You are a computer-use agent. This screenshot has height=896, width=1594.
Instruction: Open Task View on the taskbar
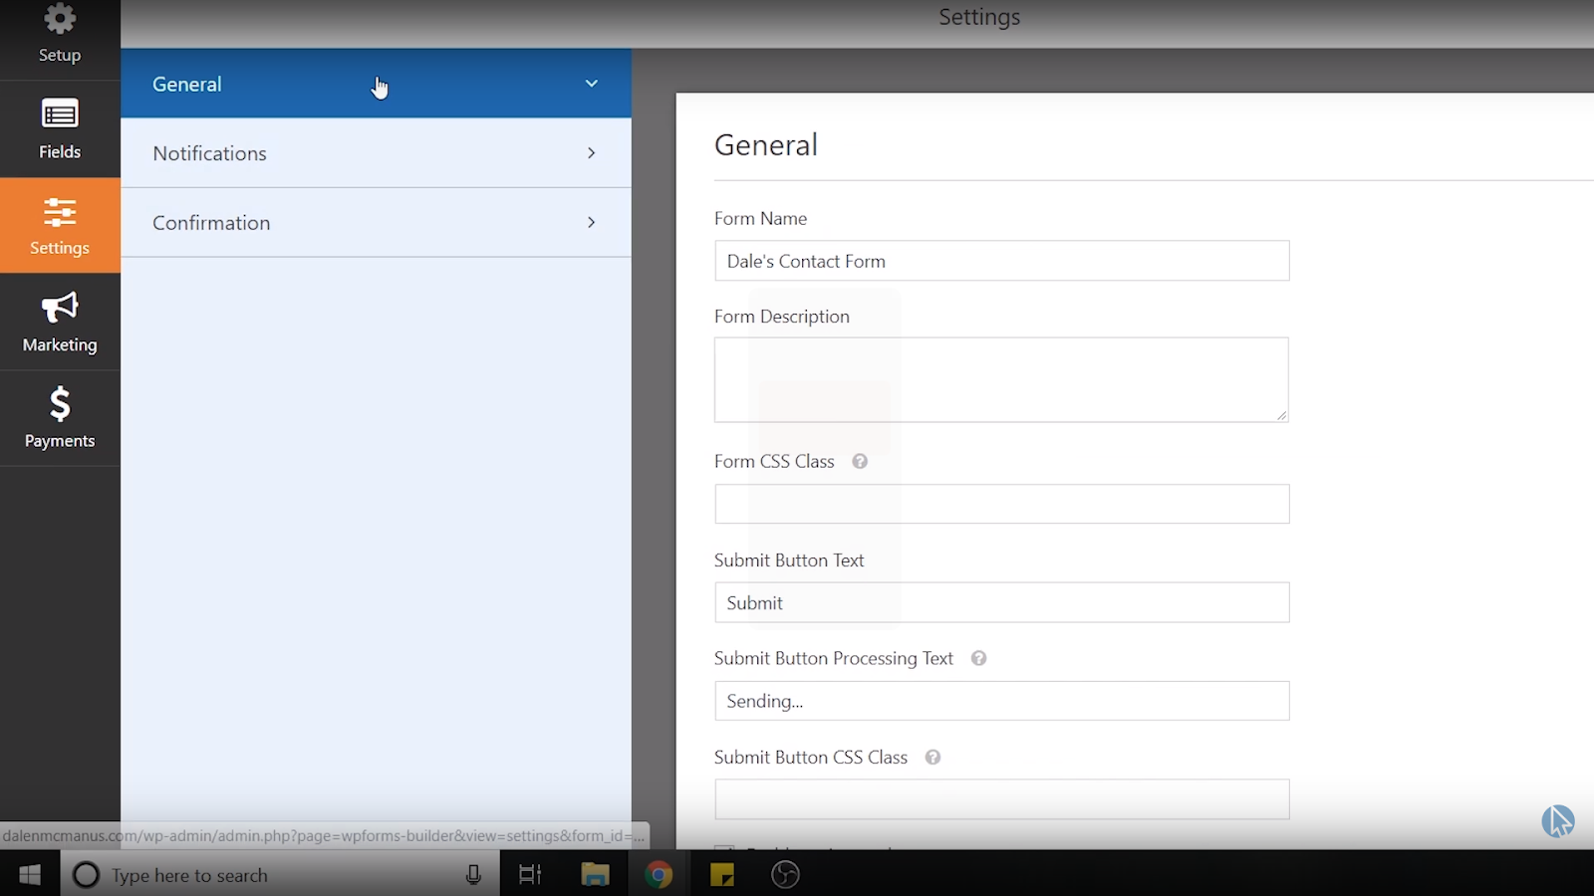point(530,874)
